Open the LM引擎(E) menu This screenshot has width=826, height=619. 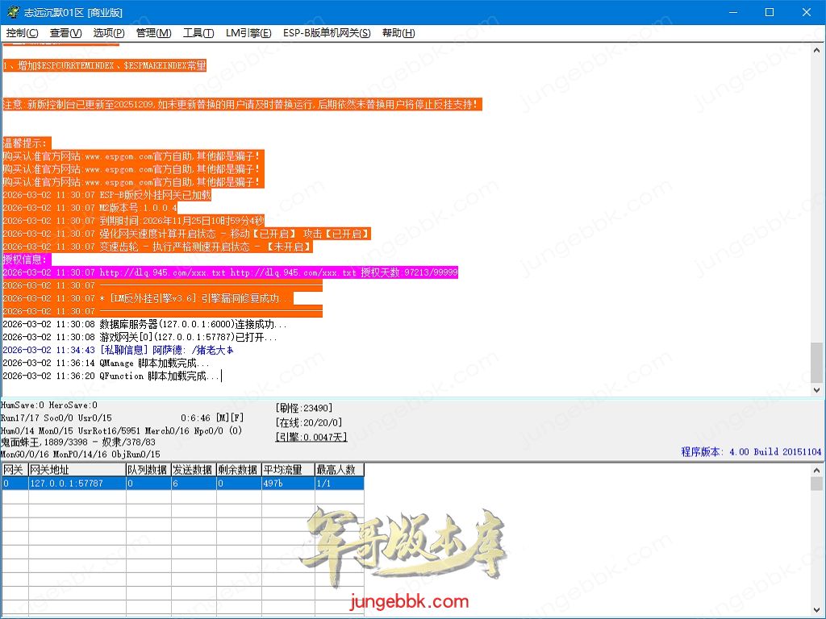[x=248, y=33]
